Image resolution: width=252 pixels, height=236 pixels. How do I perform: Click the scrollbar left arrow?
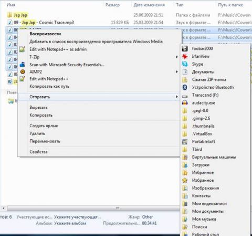pyautogui.click(x=3, y=208)
